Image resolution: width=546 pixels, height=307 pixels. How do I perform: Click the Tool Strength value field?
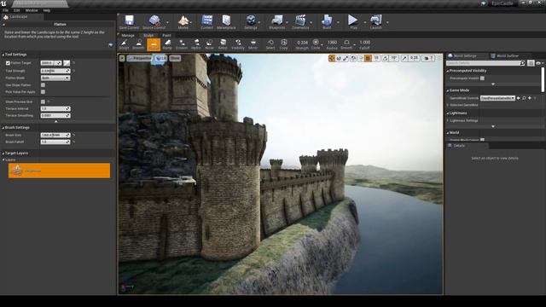(x=55, y=71)
